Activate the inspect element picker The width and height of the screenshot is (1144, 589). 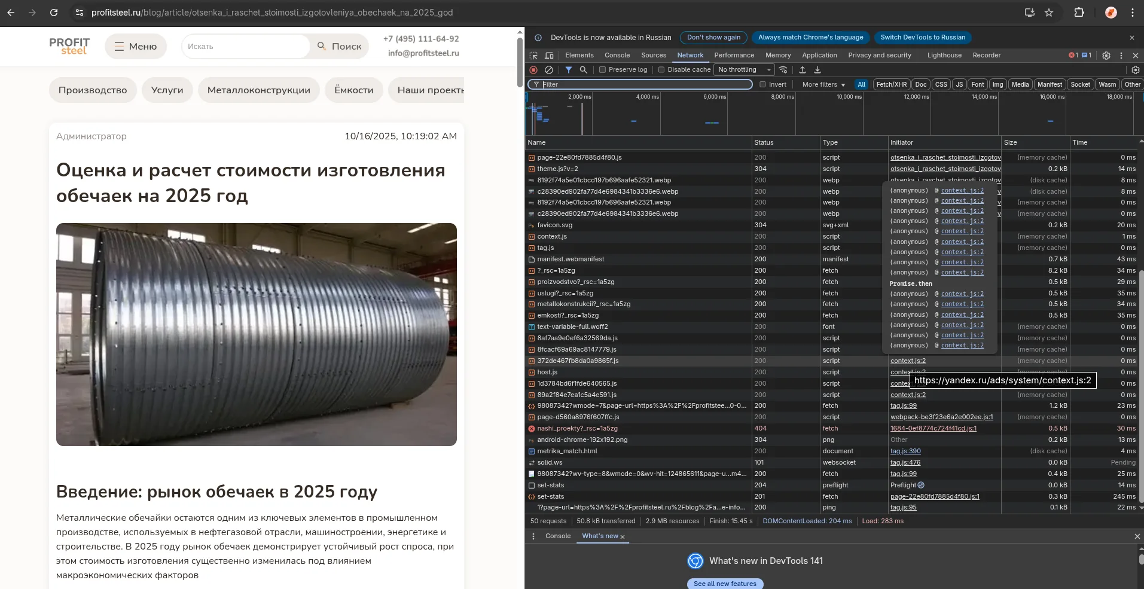pyautogui.click(x=533, y=56)
